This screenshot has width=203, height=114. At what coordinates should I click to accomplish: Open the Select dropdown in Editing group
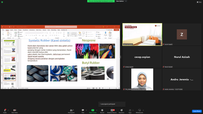point(99,36)
